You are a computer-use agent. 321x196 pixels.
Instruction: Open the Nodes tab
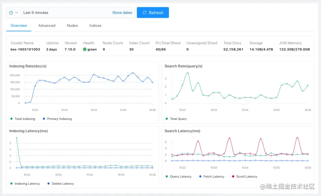click(72, 26)
